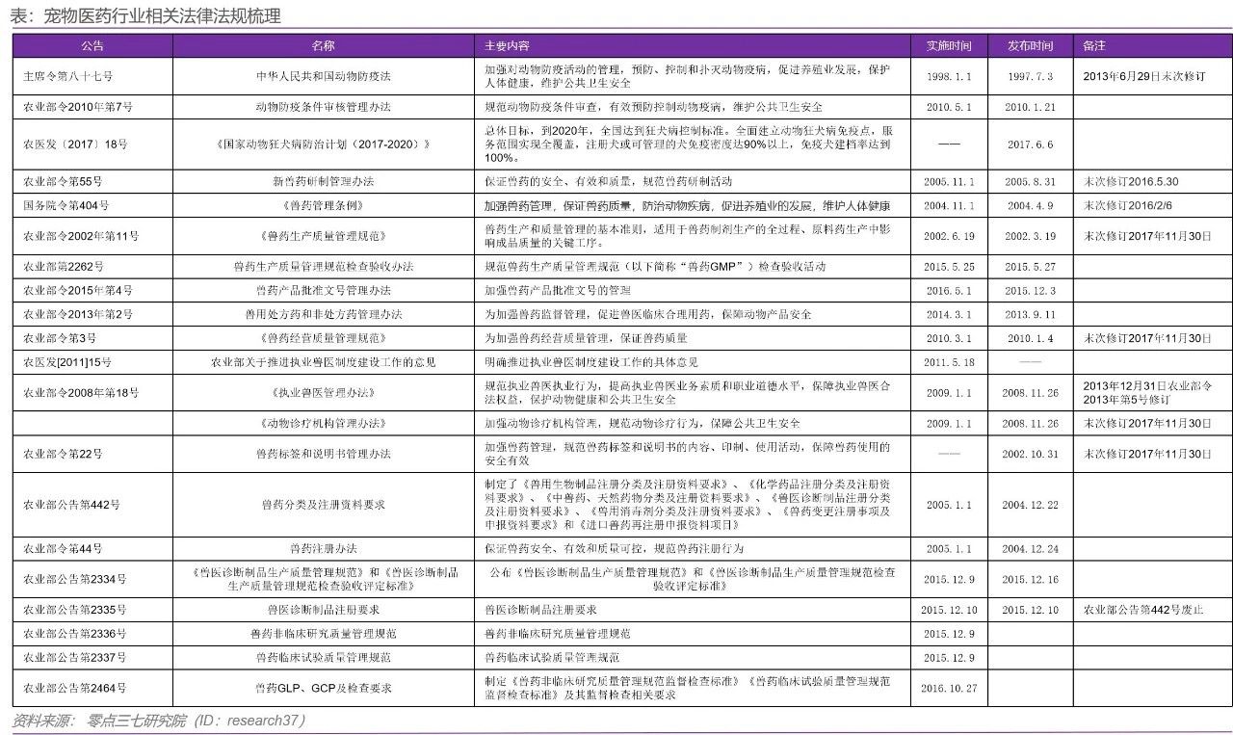Select the note 末次修订2016/2/6

1128,205
